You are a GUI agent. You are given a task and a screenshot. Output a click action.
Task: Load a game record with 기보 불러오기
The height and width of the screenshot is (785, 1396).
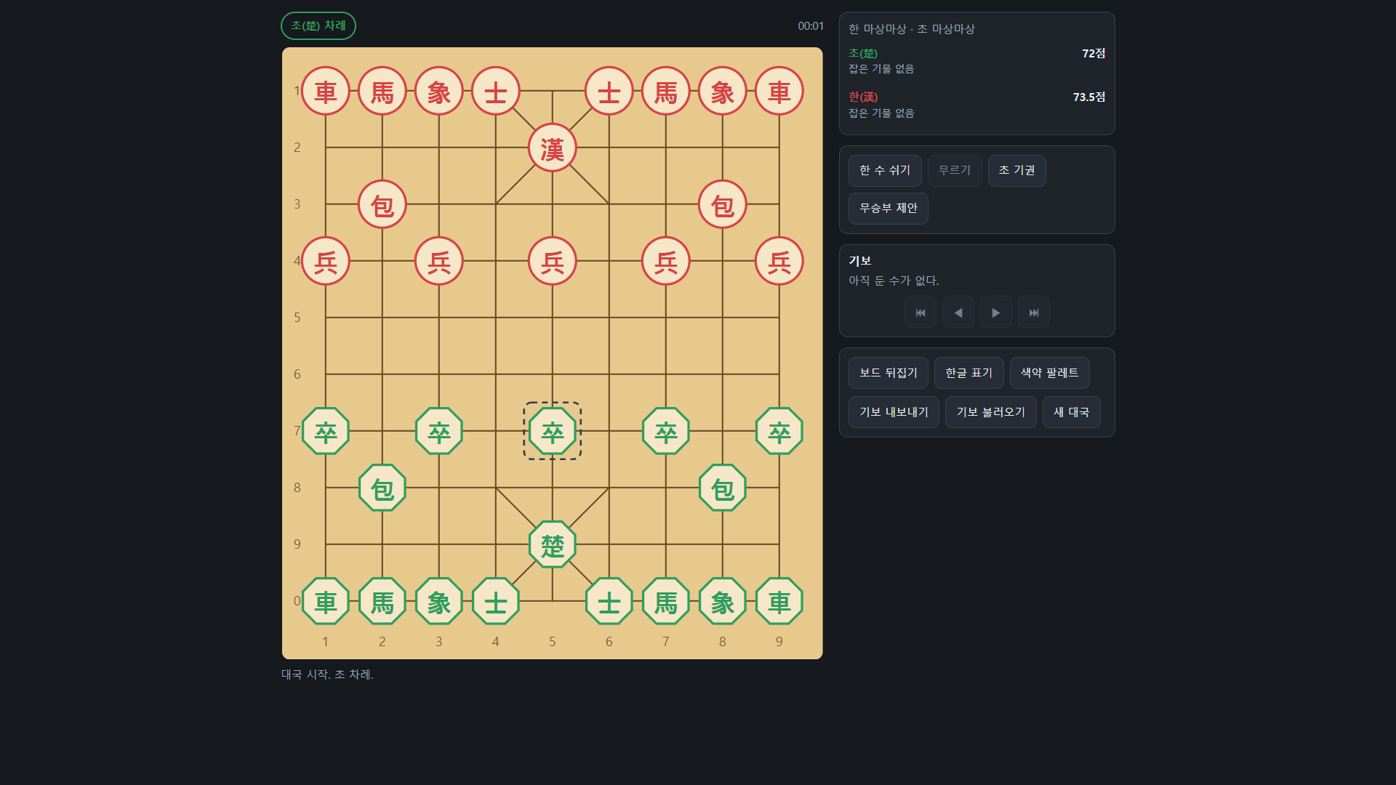coord(990,412)
